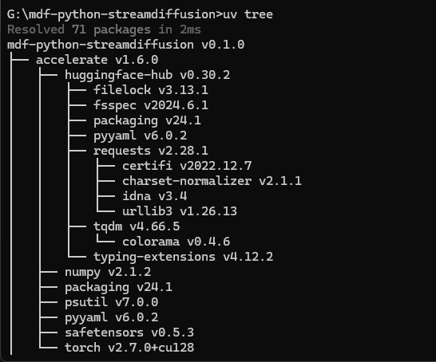436x362 pixels.
Task: Click the torch v2.7.0+cu128 line
Action: point(129,348)
